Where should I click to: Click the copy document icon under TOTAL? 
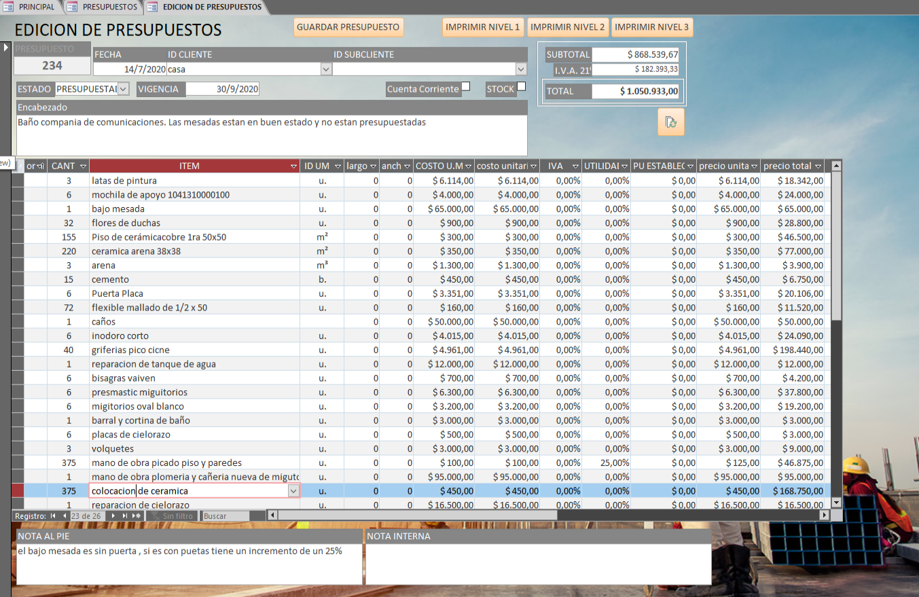coord(670,122)
